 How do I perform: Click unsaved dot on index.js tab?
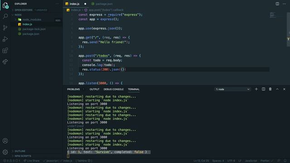click(x=85, y=4)
